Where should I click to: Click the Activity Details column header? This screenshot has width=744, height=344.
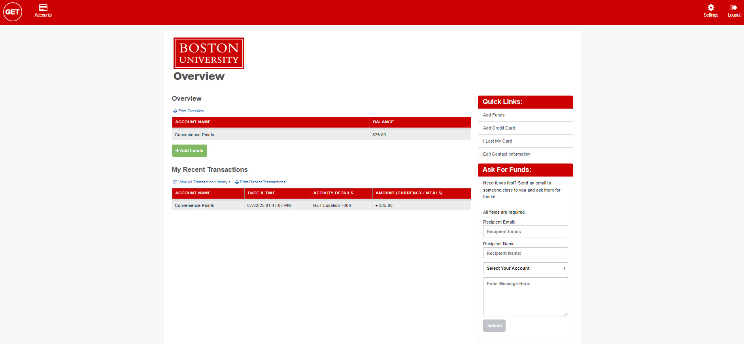coord(341,193)
